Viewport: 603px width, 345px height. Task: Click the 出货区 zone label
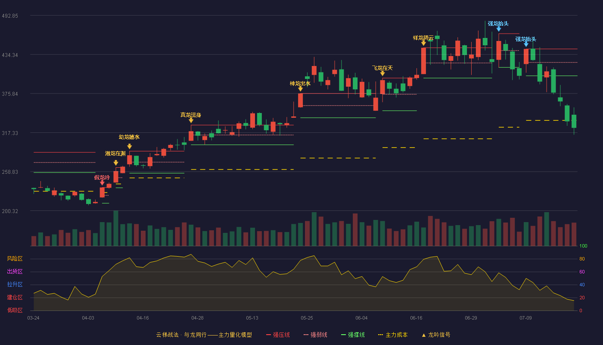pyautogui.click(x=15, y=272)
